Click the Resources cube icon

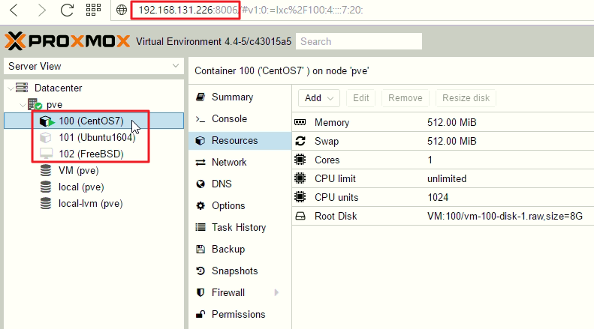click(x=201, y=141)
